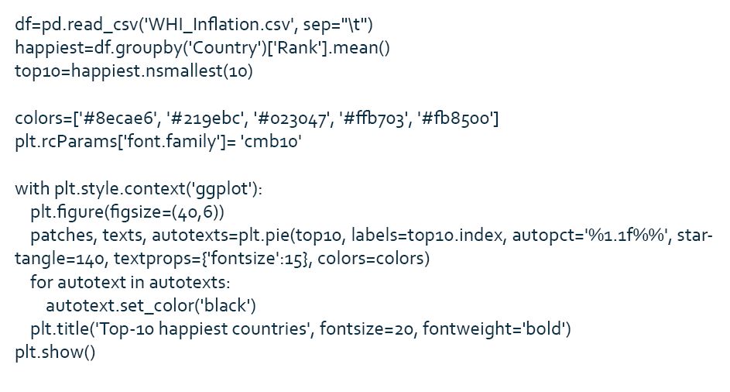Click the '#8ecae6' hex color code
Screen dimensions: 730x392
click(115, 119)
